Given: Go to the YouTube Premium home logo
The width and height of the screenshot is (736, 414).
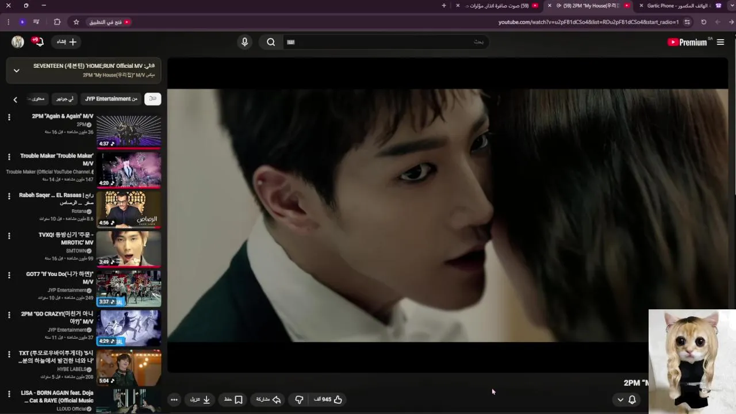Looking at the screenshot, I should click(x=687, y=42).
